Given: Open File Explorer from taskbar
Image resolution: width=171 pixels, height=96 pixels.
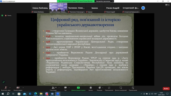Looking at the screenshot, I should [41, 94].
